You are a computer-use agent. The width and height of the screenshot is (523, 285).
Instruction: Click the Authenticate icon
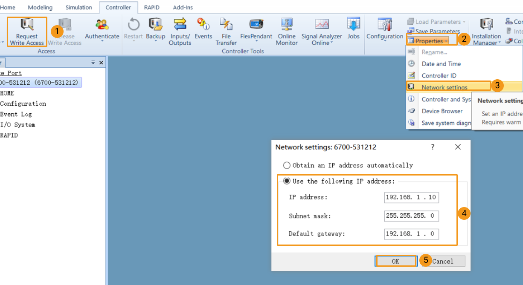[x=102, y=24]
